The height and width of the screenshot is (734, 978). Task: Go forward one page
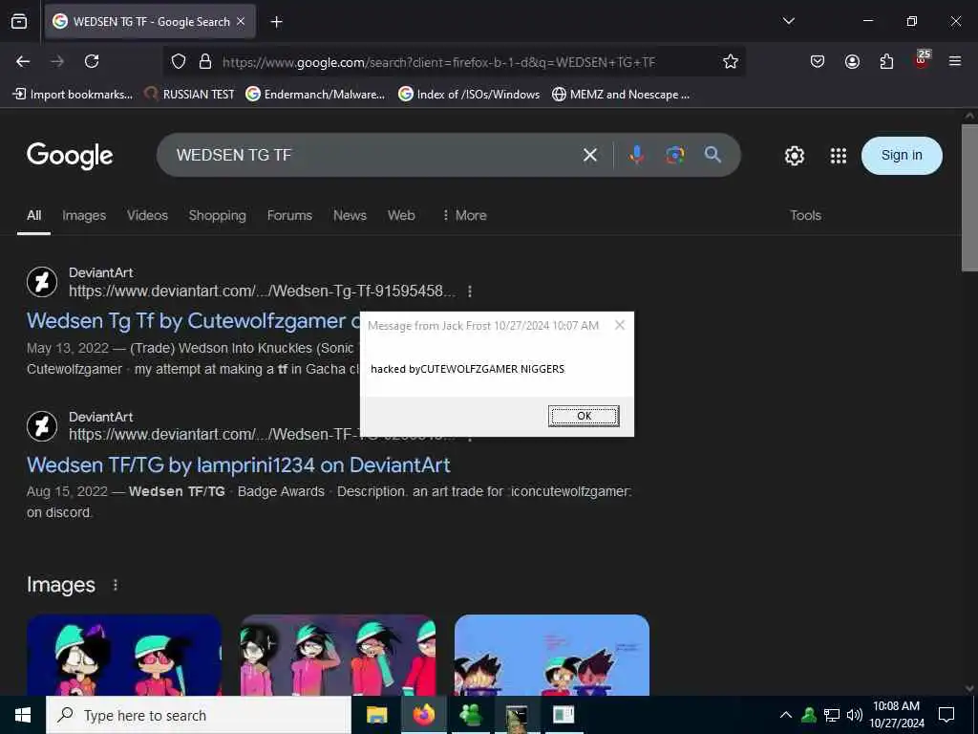(x=57, y=61)
